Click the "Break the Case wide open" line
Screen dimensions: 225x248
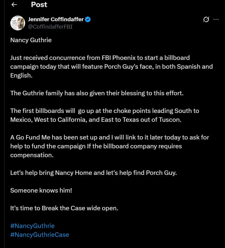(x=64, y=208)
